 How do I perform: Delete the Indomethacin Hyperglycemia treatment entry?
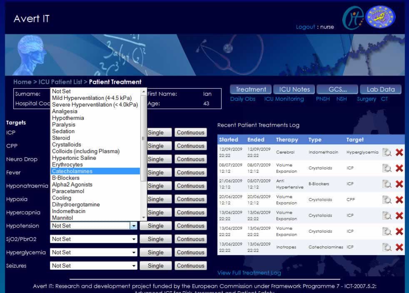point(399,152)
